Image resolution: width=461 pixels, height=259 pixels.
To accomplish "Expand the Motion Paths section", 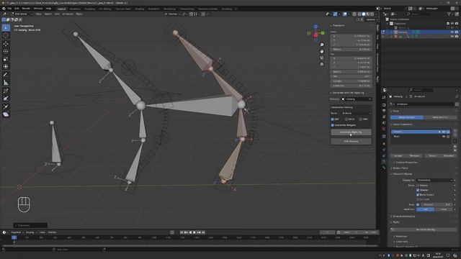I will pos(400,168).
